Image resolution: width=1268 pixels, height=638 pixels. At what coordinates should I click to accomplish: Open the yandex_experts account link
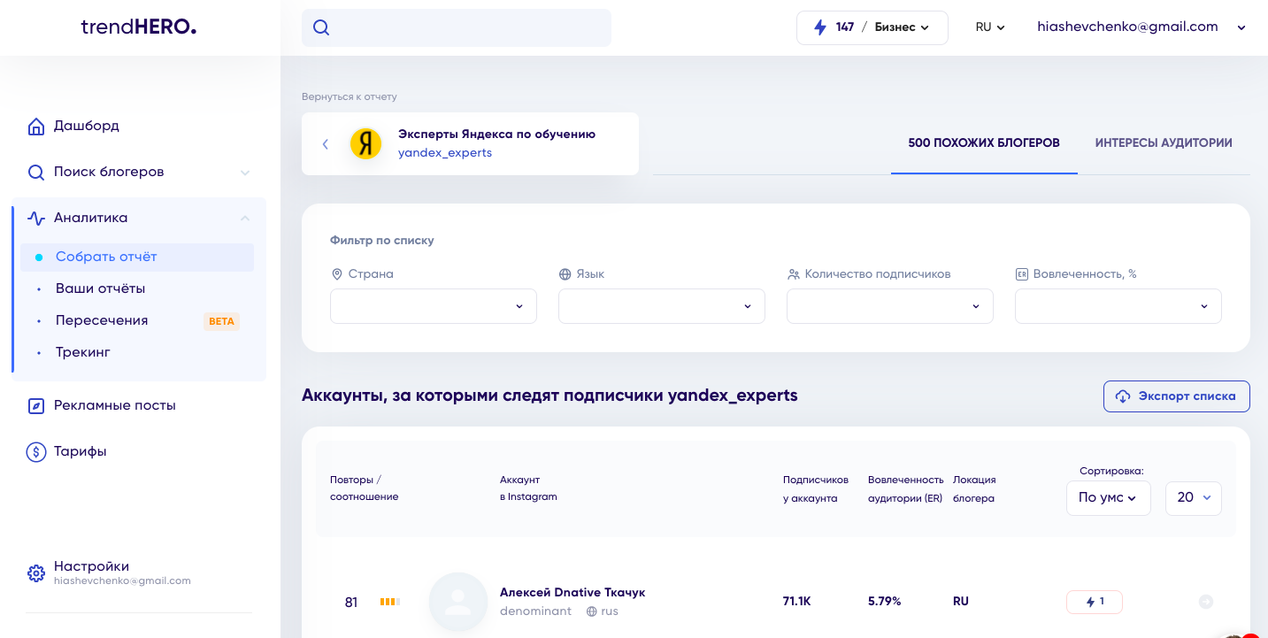pyautogui.click(x=445, y=152)
